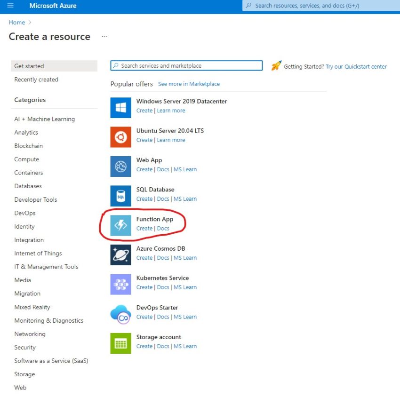The image size is (400, 397).
Task: Select the DevOps Starter cloud icon
Action: click(x=120, y=314)
